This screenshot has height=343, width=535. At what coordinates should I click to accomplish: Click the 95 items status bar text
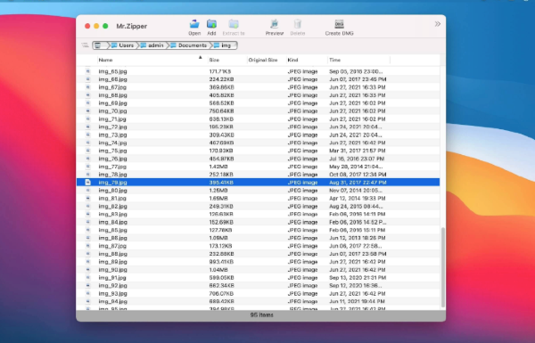click(x=261, y=315)
